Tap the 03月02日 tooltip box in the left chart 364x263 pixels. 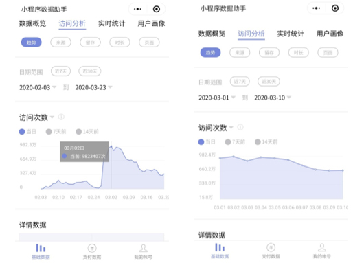84,152
